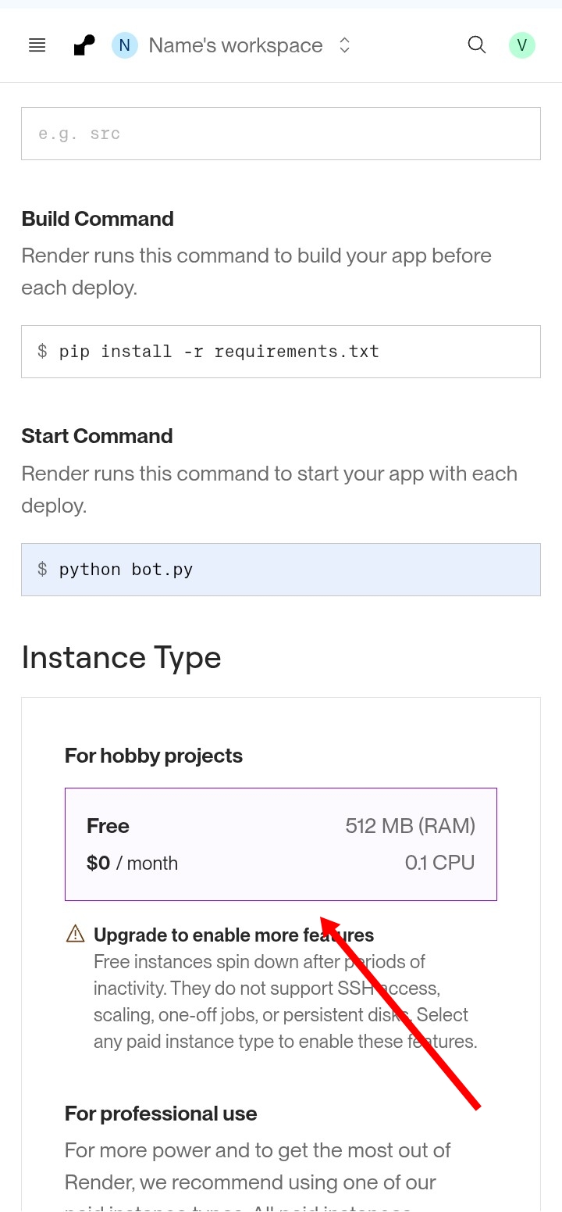Click into the pip install build command field

point(280,352)
